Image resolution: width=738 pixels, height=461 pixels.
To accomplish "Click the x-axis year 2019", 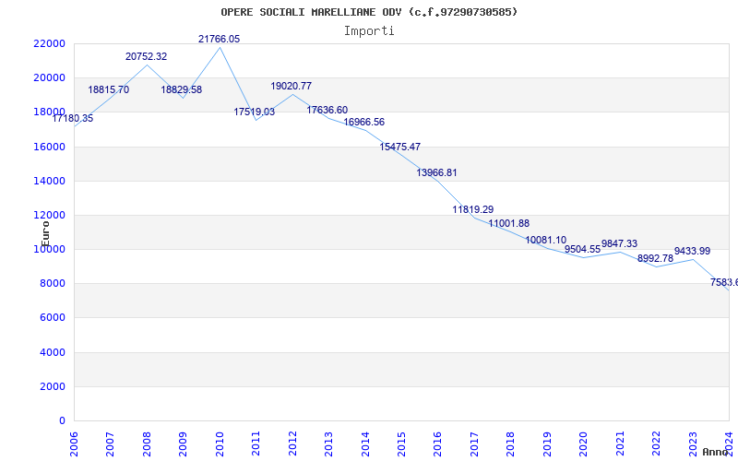I will [547, 443].
